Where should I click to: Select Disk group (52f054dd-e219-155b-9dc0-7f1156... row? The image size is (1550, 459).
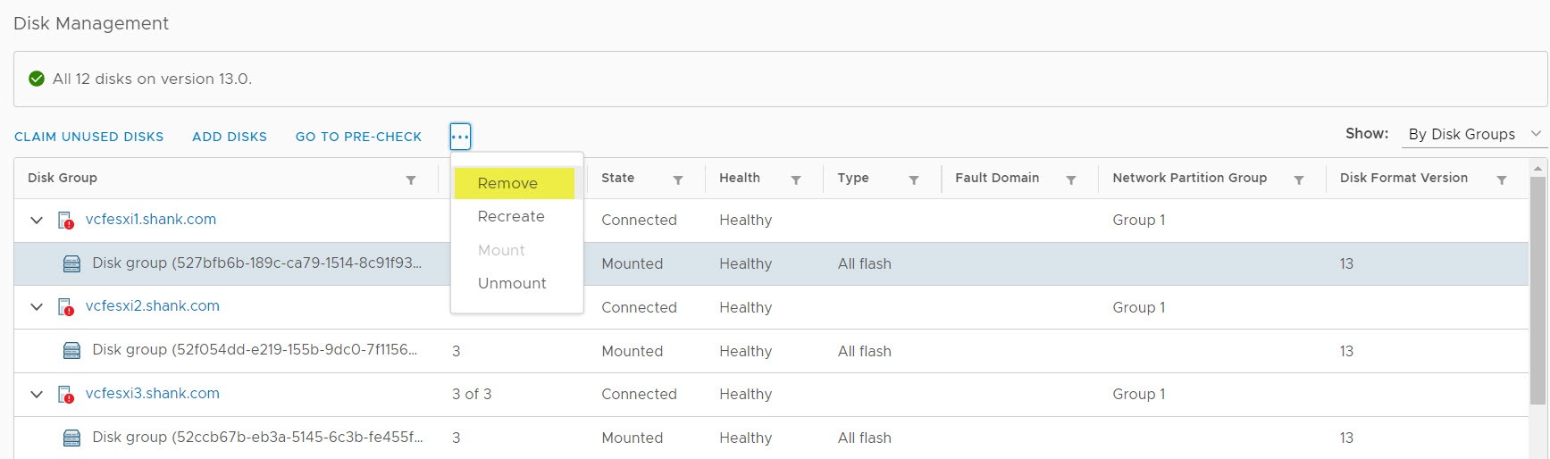pos(771,351)
